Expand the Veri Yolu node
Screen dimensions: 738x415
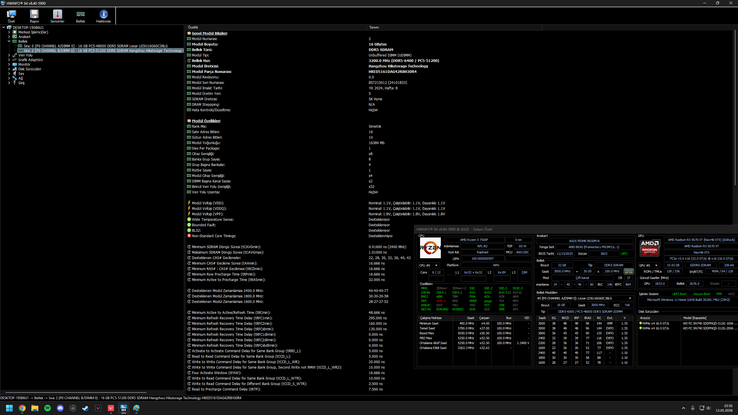pyautogui.click(x=9, y=55)
